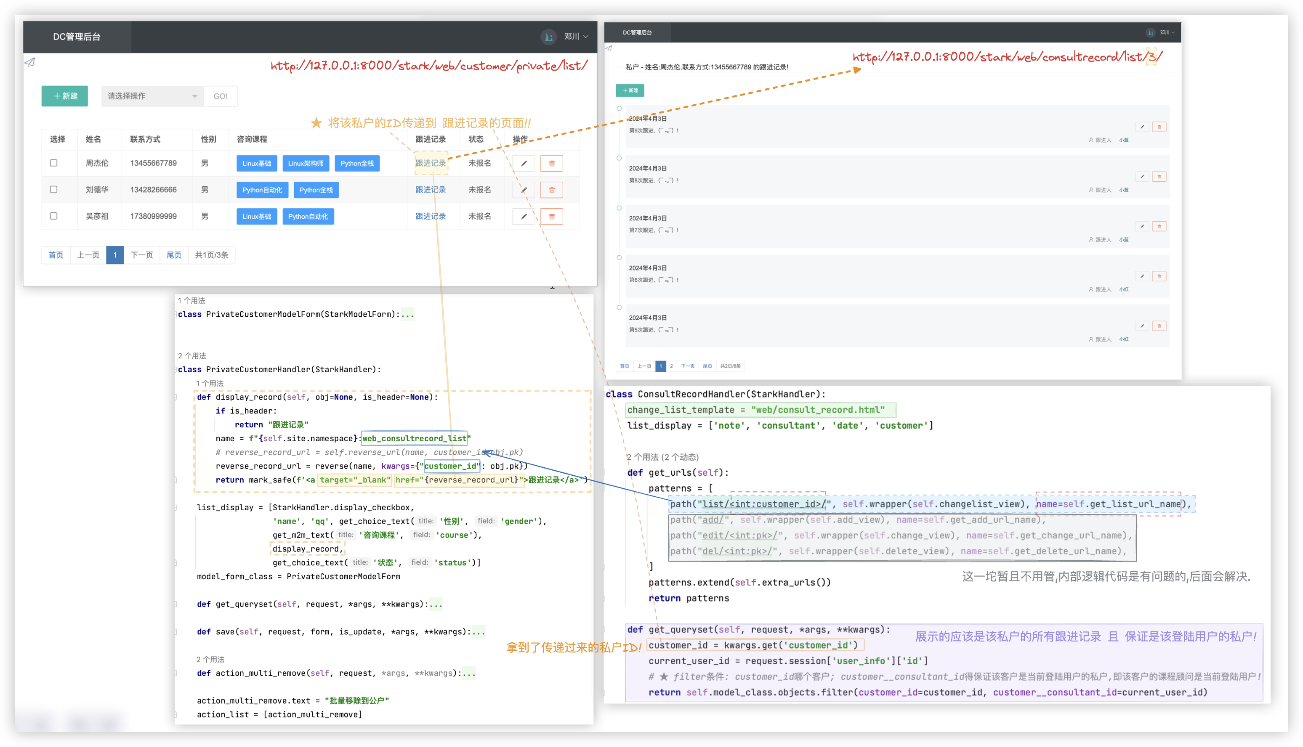Click paper plane icon below DC管理后台 header
The height and width of the screenshot is (747, 1303).
point(30,62)
